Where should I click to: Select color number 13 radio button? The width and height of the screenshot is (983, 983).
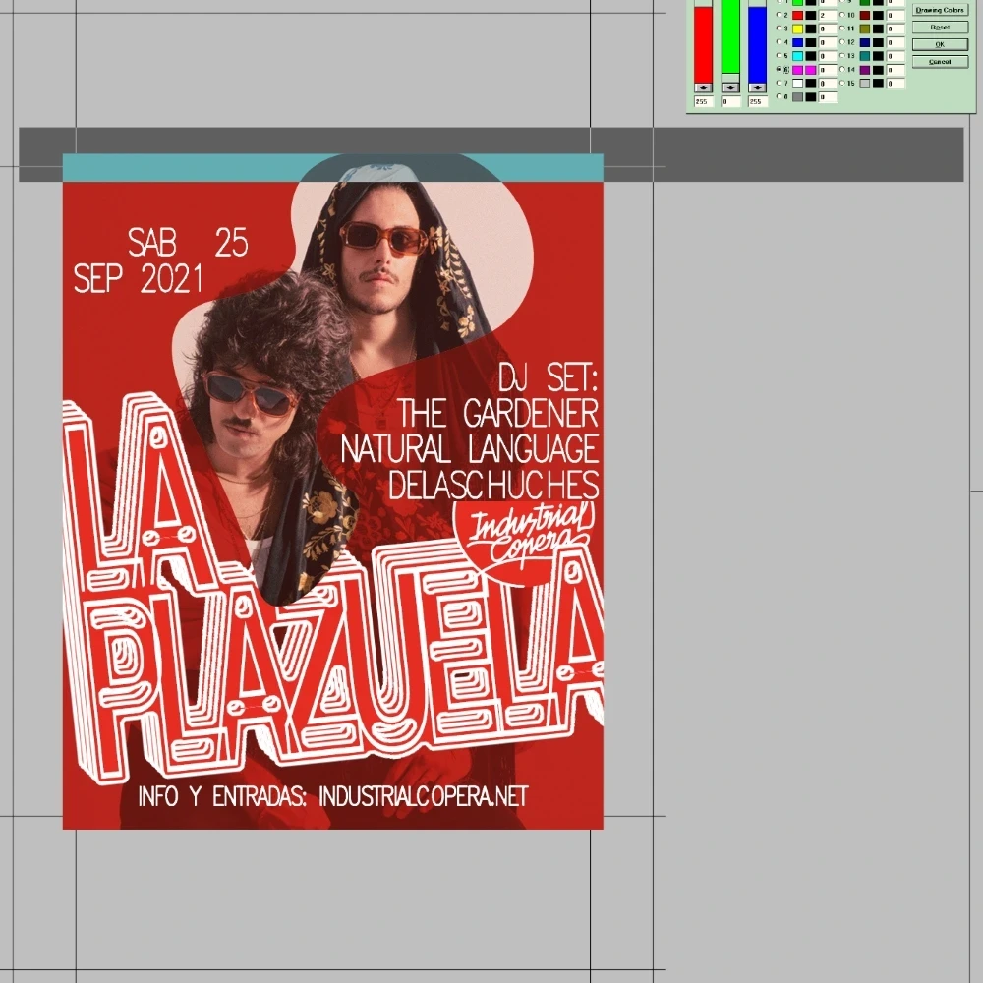pyautogui.click(x=842, y=56)
